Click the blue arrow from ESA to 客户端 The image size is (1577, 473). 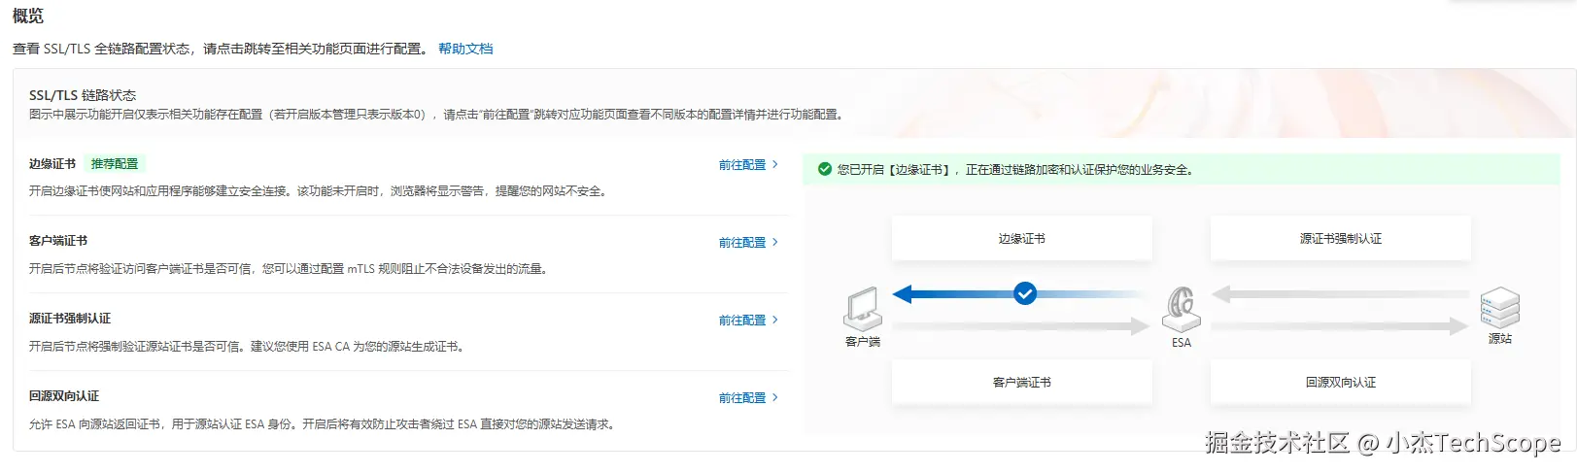point(1018,293)
